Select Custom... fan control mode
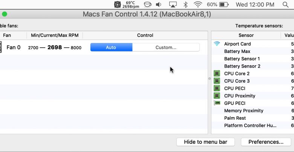294x152 pixels. point(166,47)
